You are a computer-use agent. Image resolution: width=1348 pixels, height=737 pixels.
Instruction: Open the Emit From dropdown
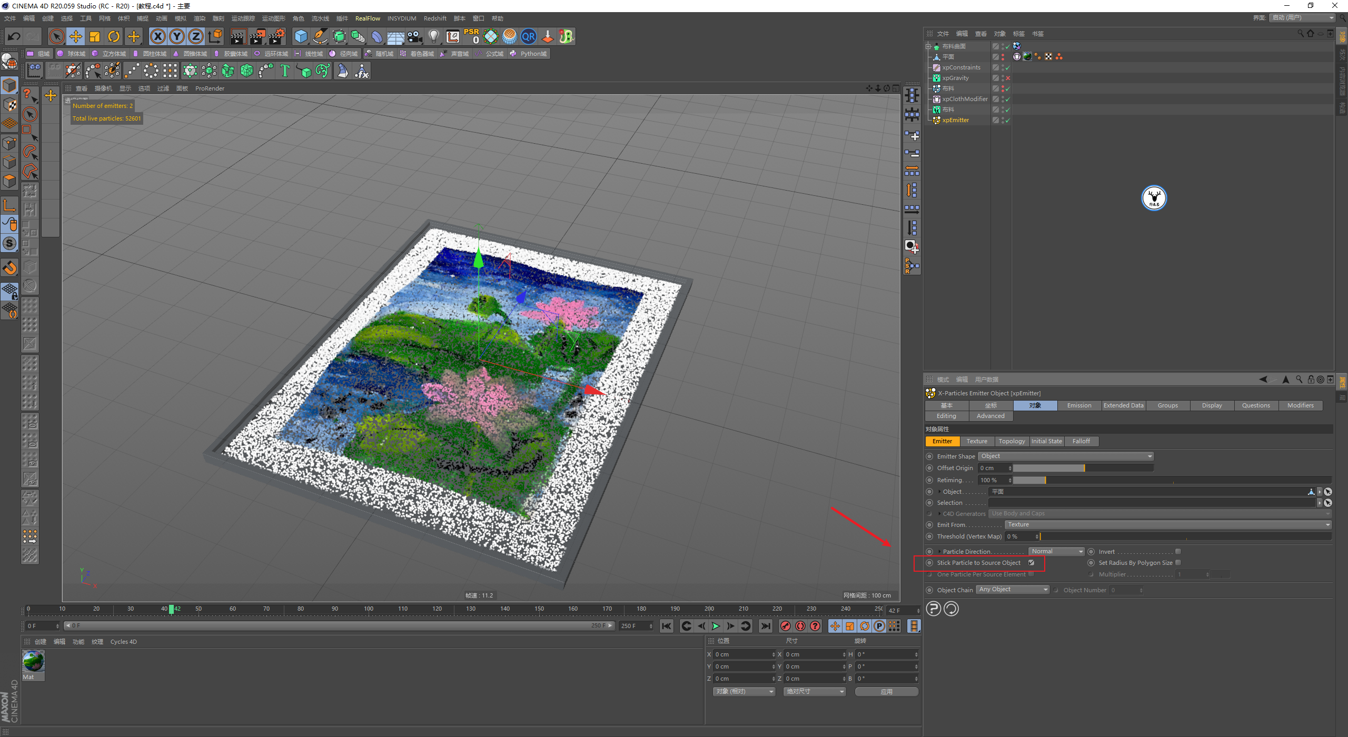coord(1168,524)
